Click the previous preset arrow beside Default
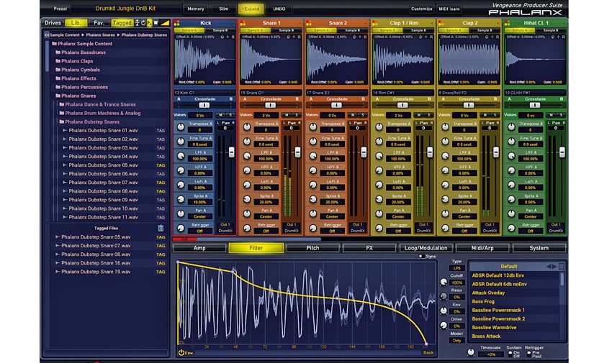The height and width of the screenshot is (363, 612). point(549,267)
